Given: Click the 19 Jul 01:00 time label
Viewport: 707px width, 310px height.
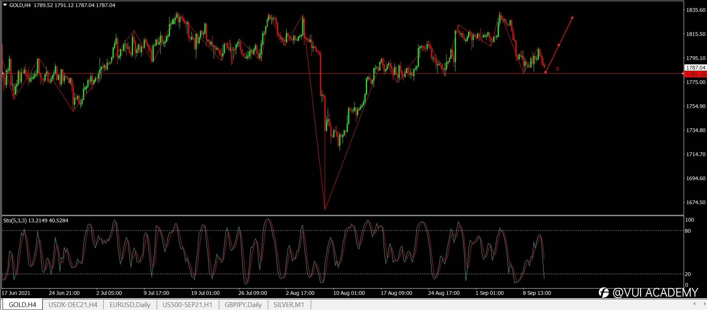Looking at the screenshot, I should pyautogui.click(x=205, y=293).
